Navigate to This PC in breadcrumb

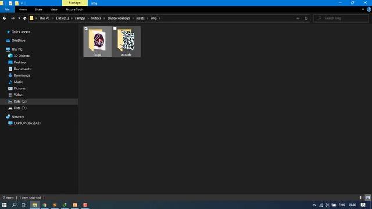pos(45,18)
